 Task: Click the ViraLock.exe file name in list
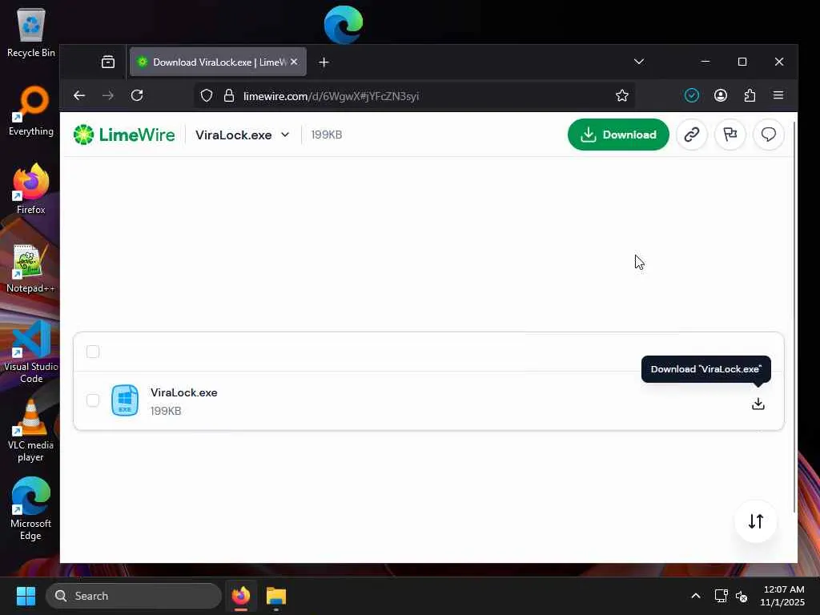(x=184, y=392)
